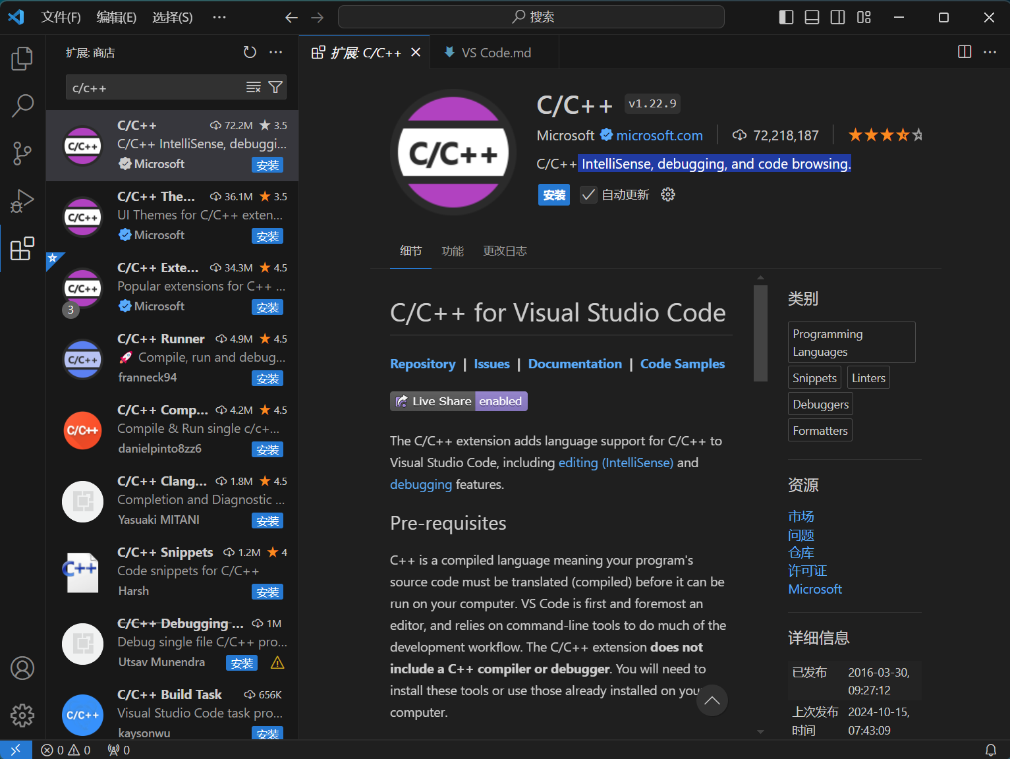Clear extension search results

[254, 87]
